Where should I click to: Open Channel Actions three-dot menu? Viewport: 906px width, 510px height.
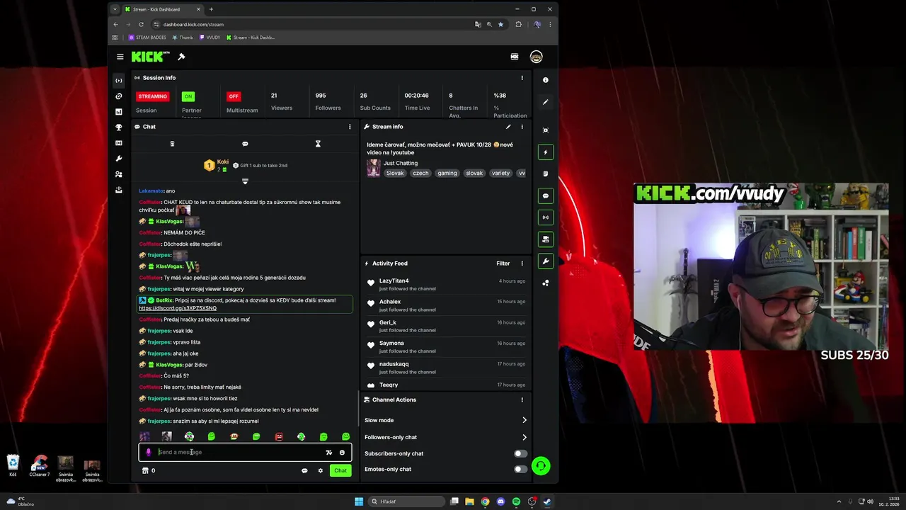tap(522, 399)
